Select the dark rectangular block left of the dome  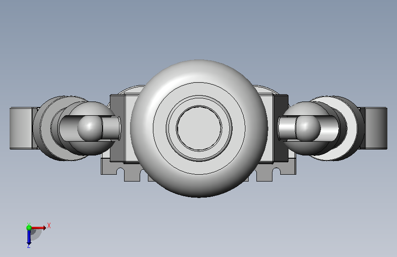[x=117, y=128]
